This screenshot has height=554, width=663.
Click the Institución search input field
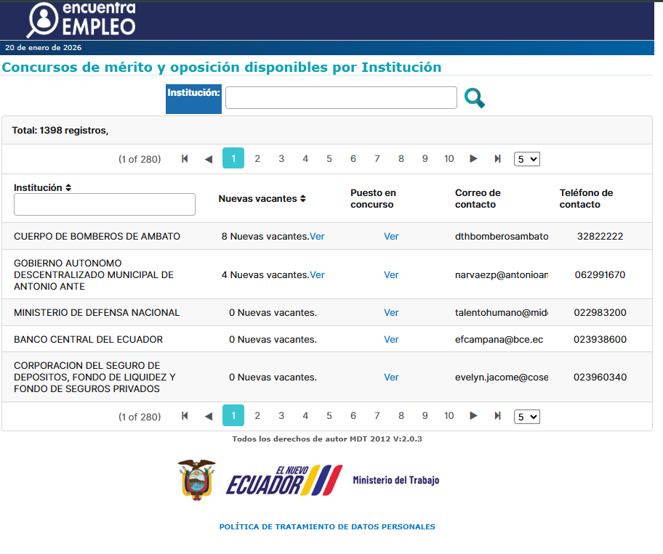(341, 98)
